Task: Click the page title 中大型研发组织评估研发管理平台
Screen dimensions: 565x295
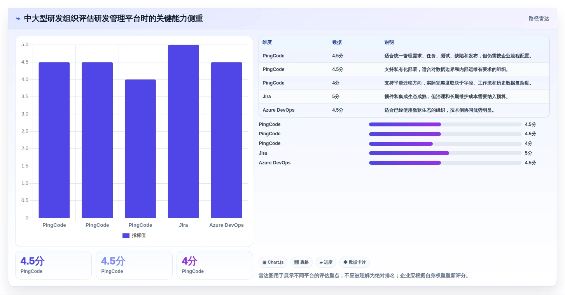Action: click(114, 19)
